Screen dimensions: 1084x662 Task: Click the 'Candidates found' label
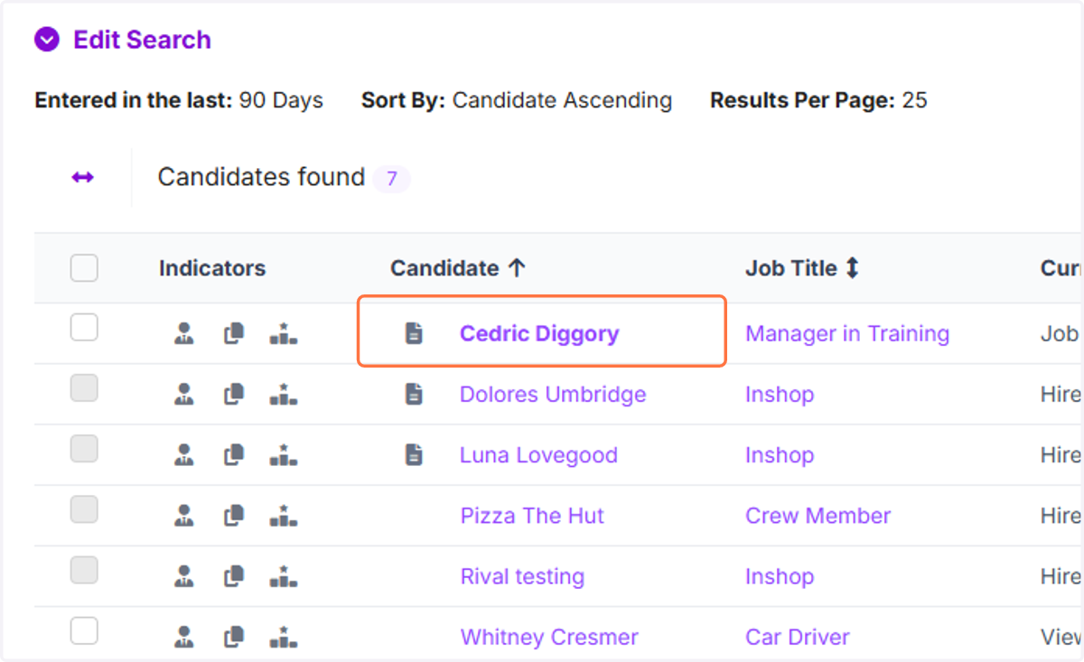pos(261,177)
